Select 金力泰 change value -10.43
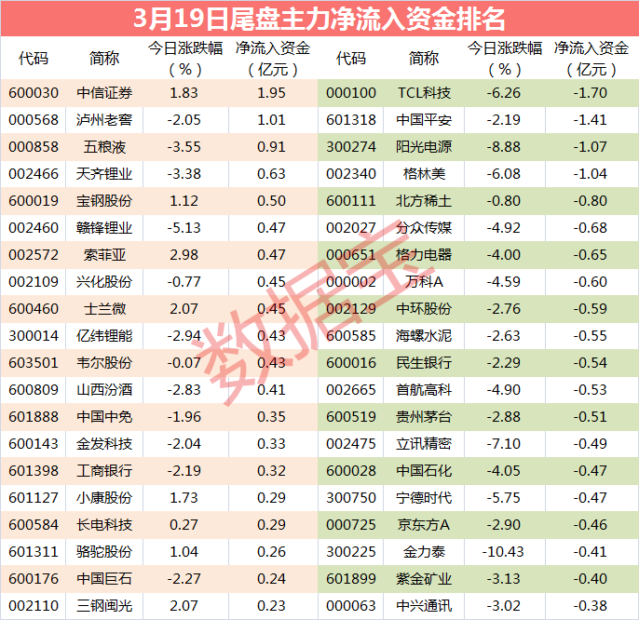The width and height of the screenshot is (639, 620). 503,551
